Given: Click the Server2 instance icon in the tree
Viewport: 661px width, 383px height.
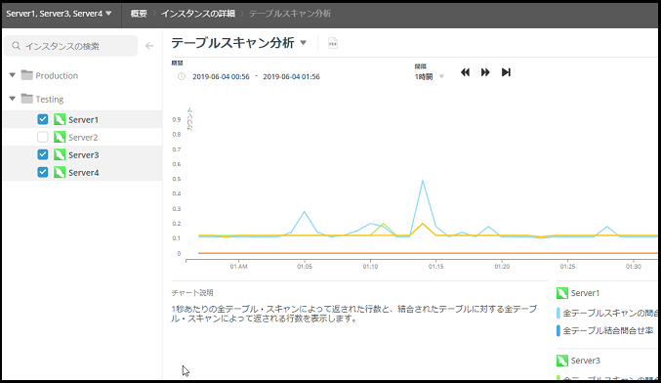Looking at the screenshot, I should pos(60,137).
